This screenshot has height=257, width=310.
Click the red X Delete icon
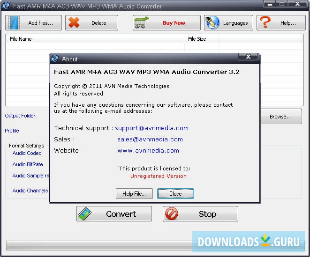[74, 22]
